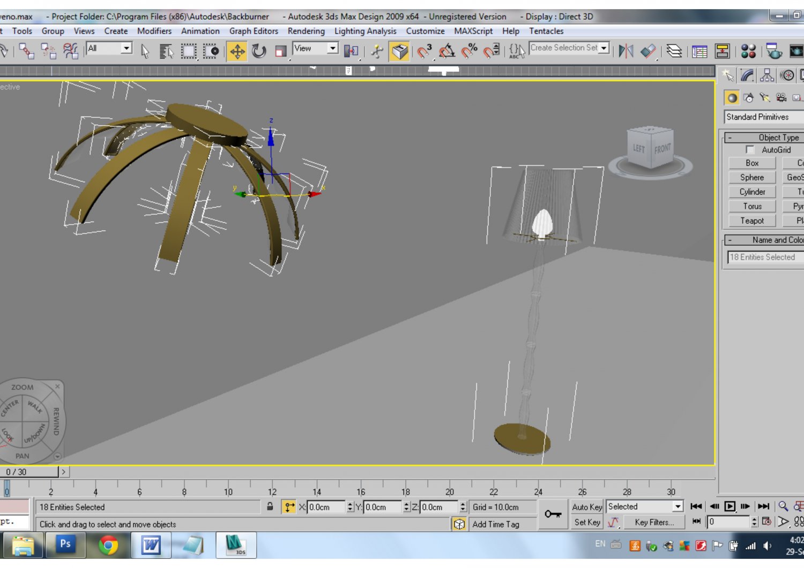Enable the Auto Key animation toggle

(x=586, y=506)
